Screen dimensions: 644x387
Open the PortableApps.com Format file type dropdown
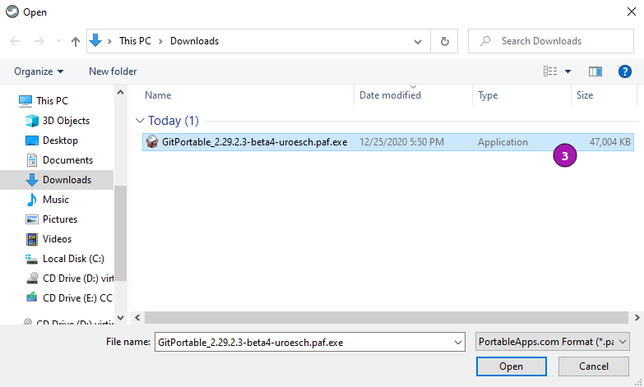pos(553,342)
